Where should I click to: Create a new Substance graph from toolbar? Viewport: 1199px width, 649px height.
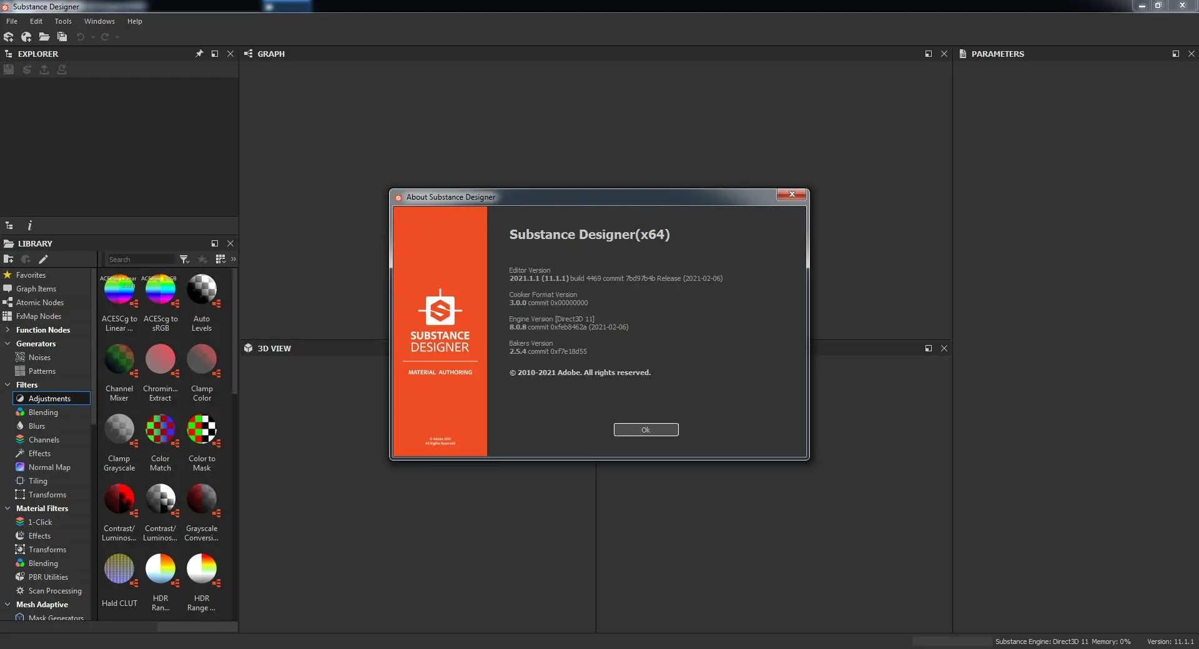(x=9, y=37)
